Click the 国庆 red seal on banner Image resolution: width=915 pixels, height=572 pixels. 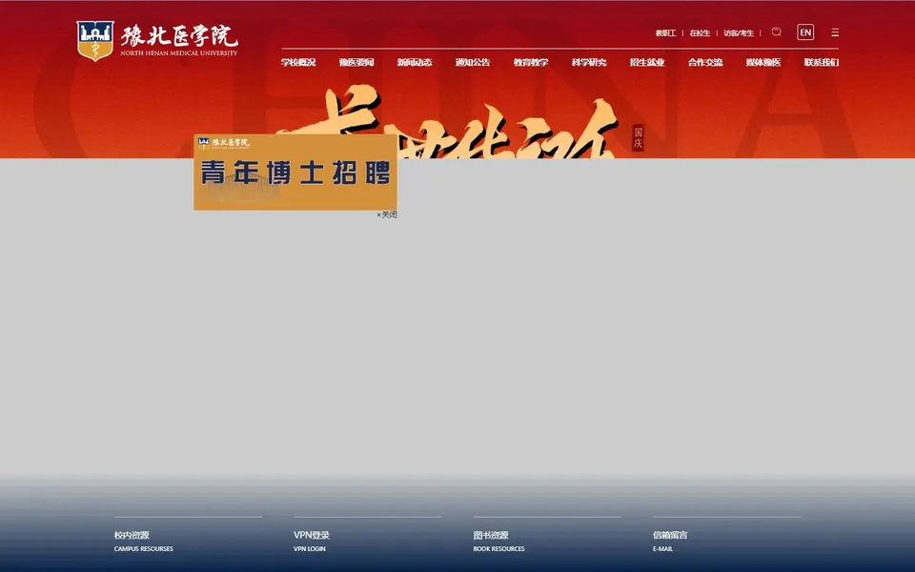[638, 137]
